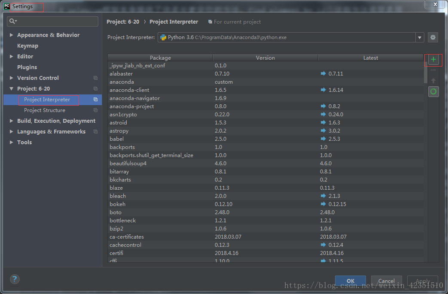Collapse the Project: 6-20 section

[x=12, y=89]
